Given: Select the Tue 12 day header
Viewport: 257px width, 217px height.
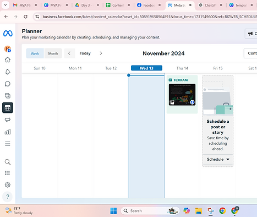Looking at the screenshot, I should click(111, 68).
